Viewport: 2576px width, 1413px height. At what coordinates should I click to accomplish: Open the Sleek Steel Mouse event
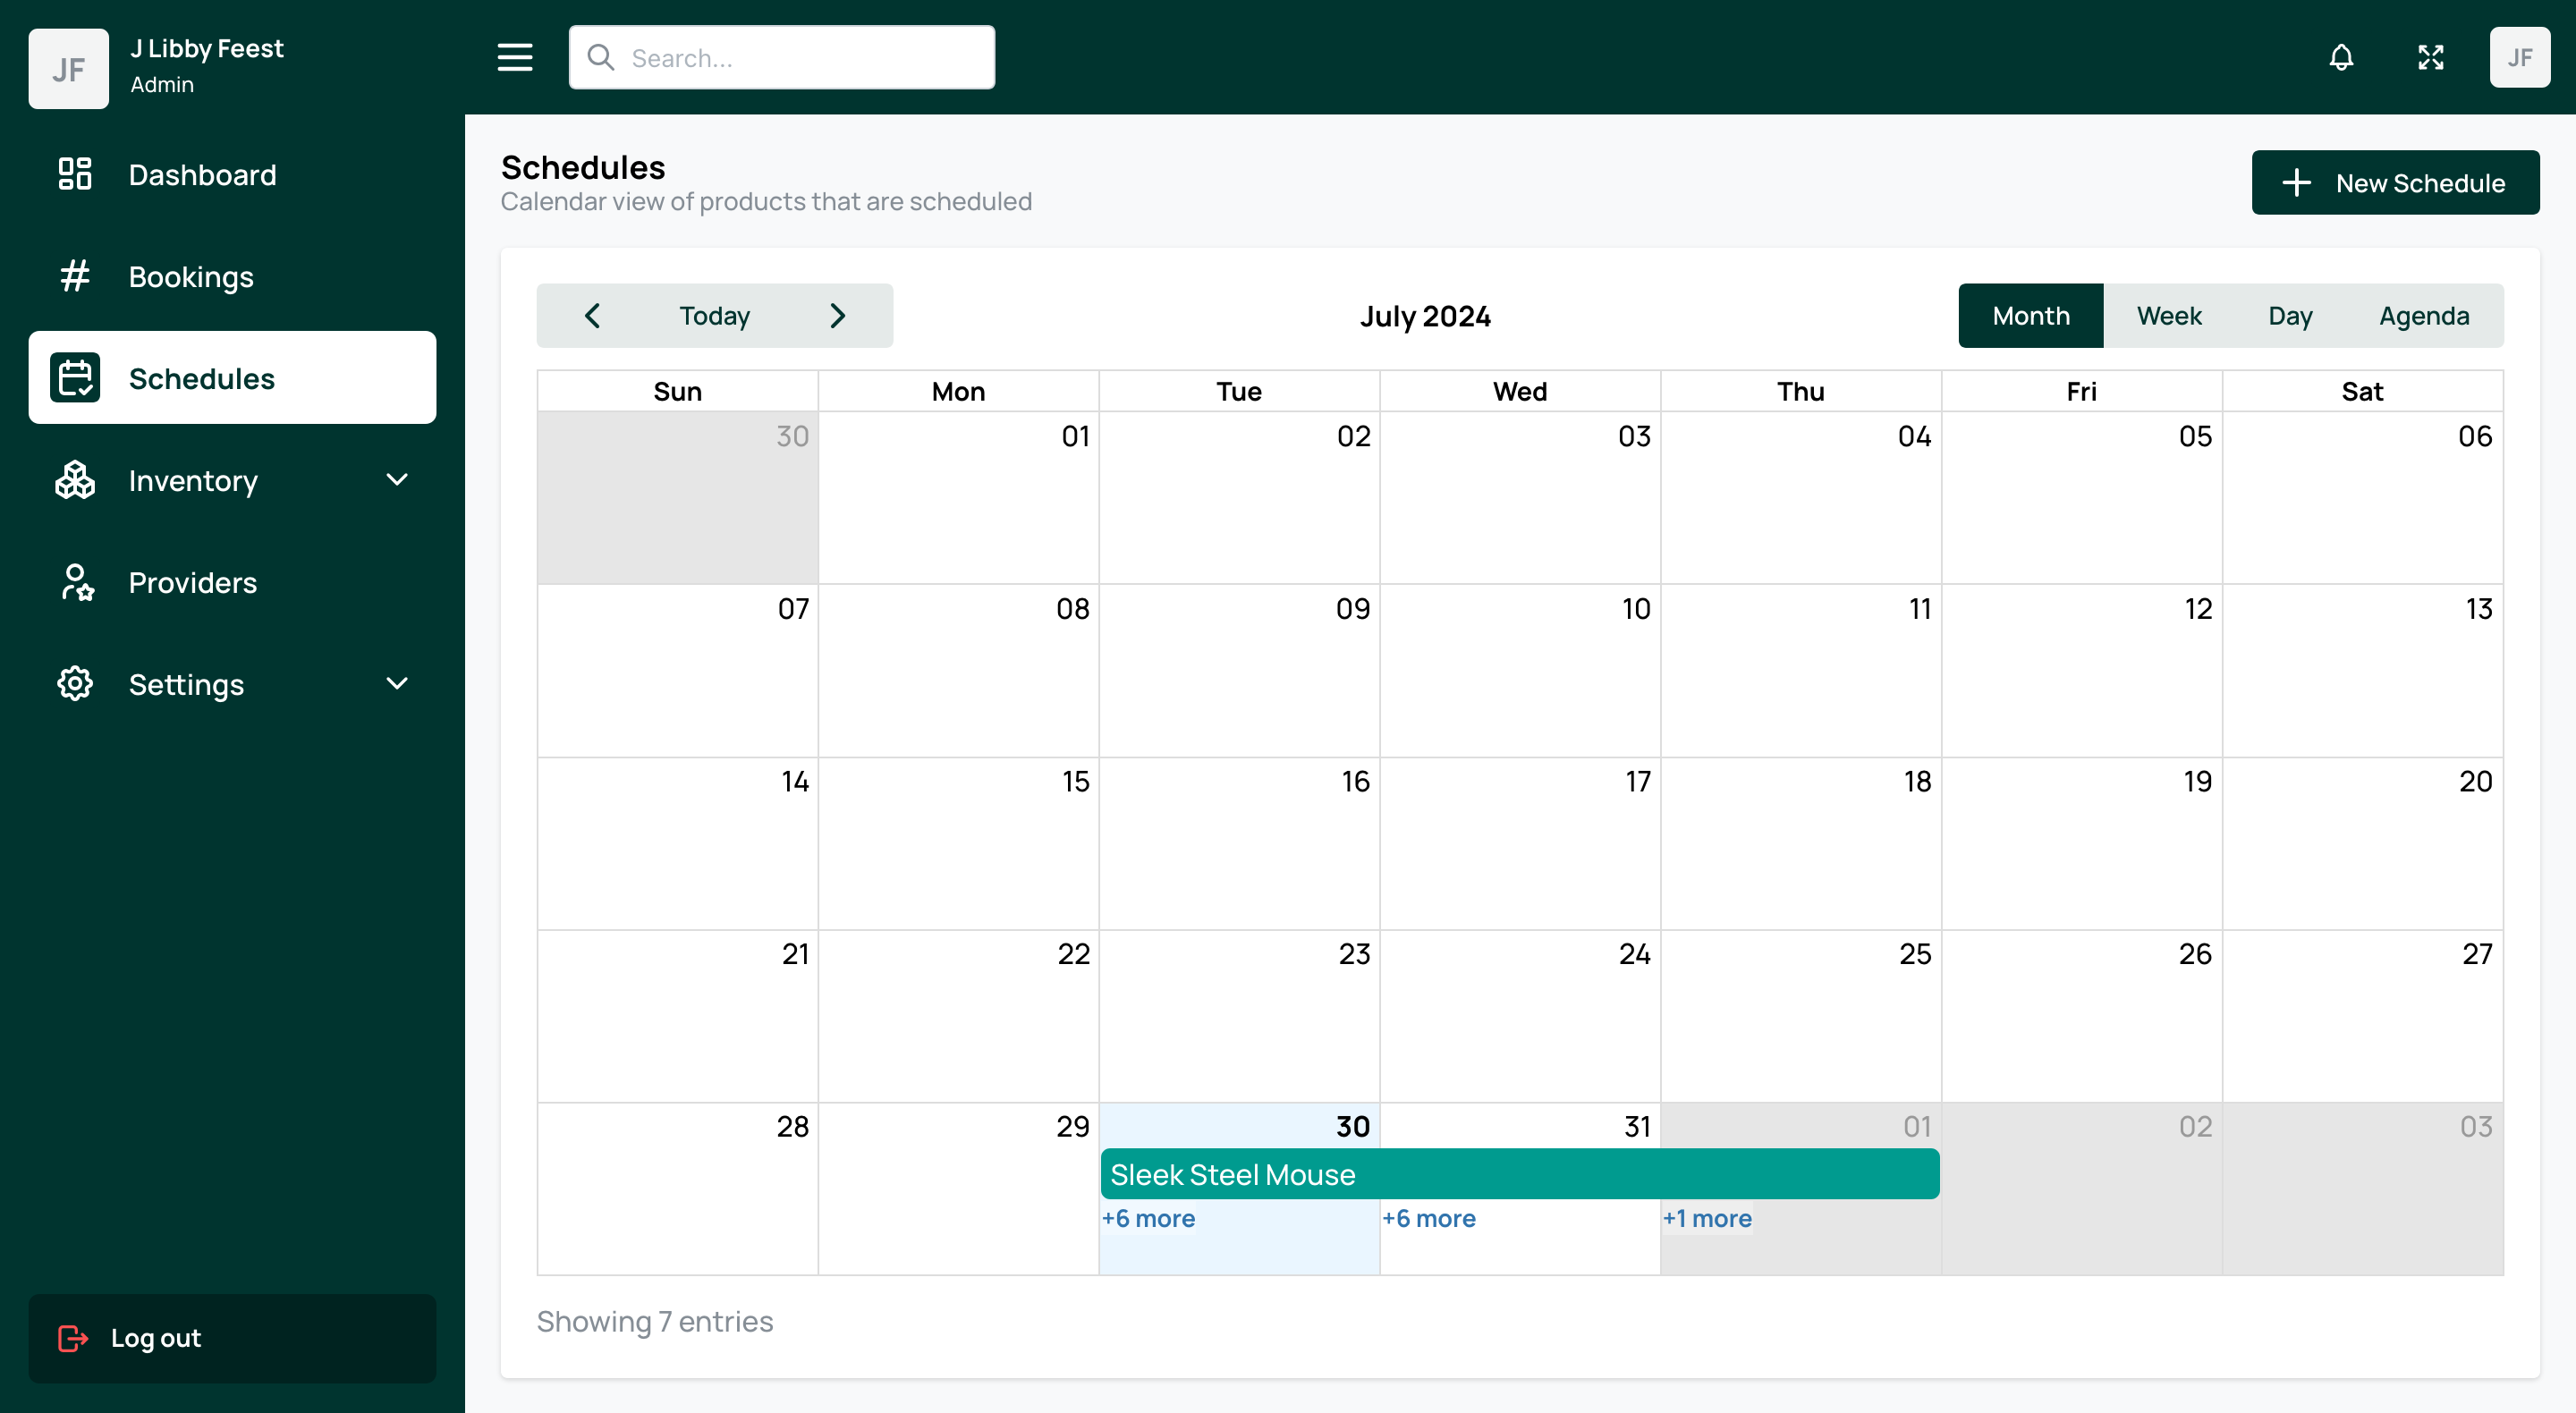coord(1519,1174)
